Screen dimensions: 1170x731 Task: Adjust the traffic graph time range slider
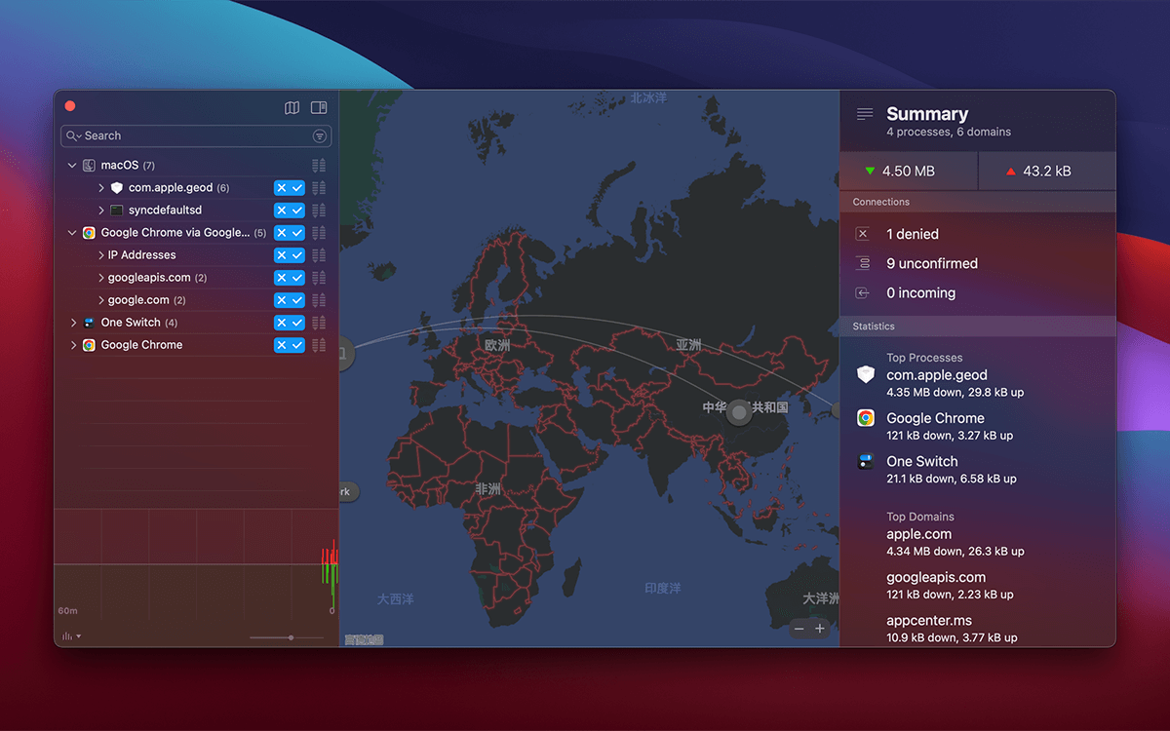287,637
